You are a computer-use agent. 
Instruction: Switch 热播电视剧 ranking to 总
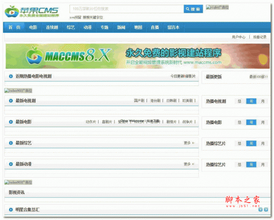pos(240,101)
